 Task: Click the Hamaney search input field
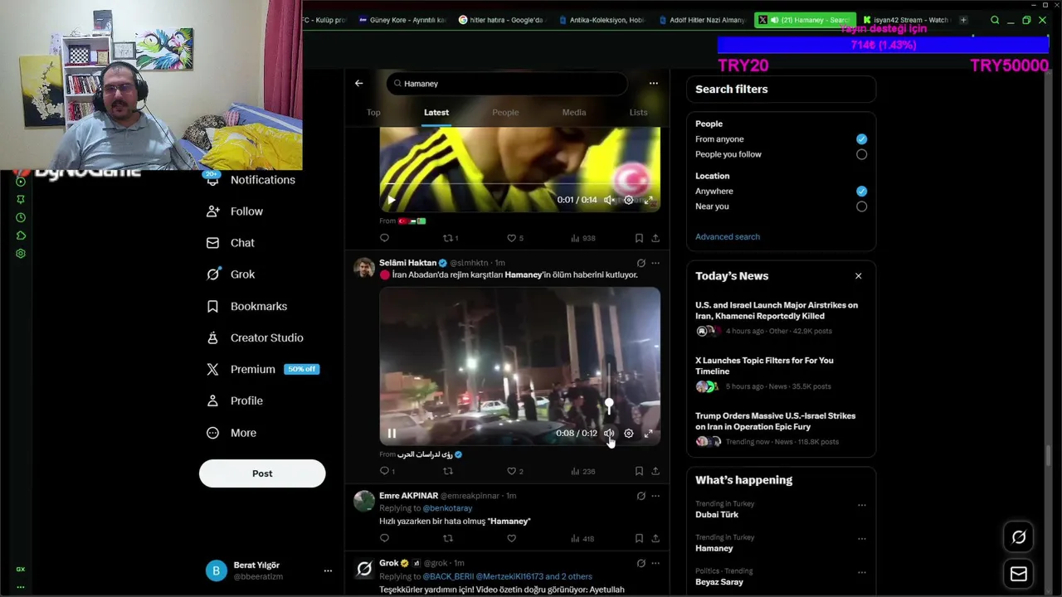[x=507, y=83]
